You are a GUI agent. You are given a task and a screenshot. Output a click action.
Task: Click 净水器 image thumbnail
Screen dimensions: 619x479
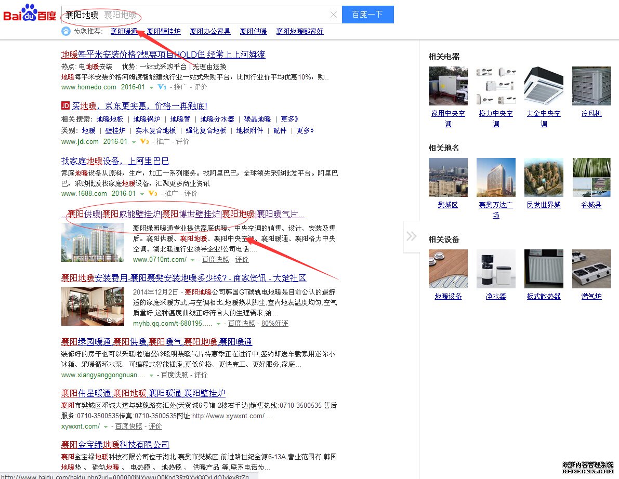coord(496,269)
